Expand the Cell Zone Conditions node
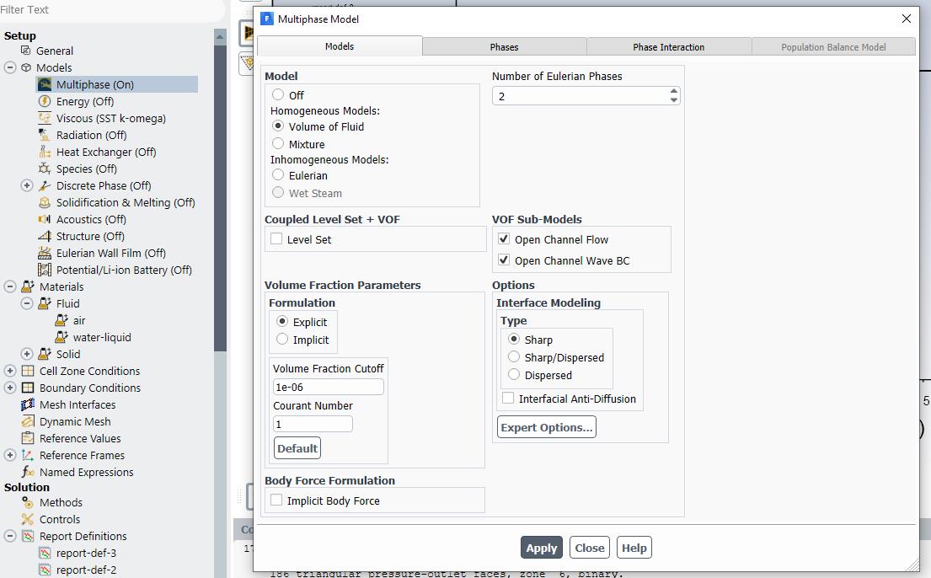The image size is (931, 578). 10,371
